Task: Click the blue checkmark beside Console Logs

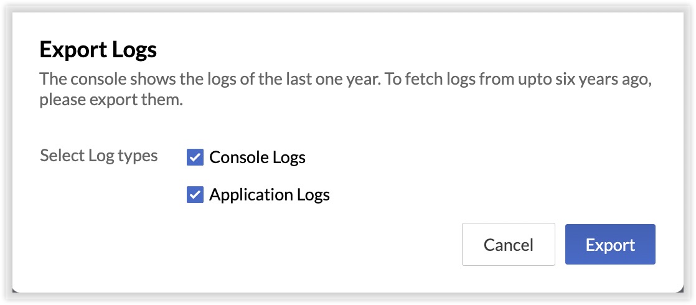Action: click(x=195, y=157)
